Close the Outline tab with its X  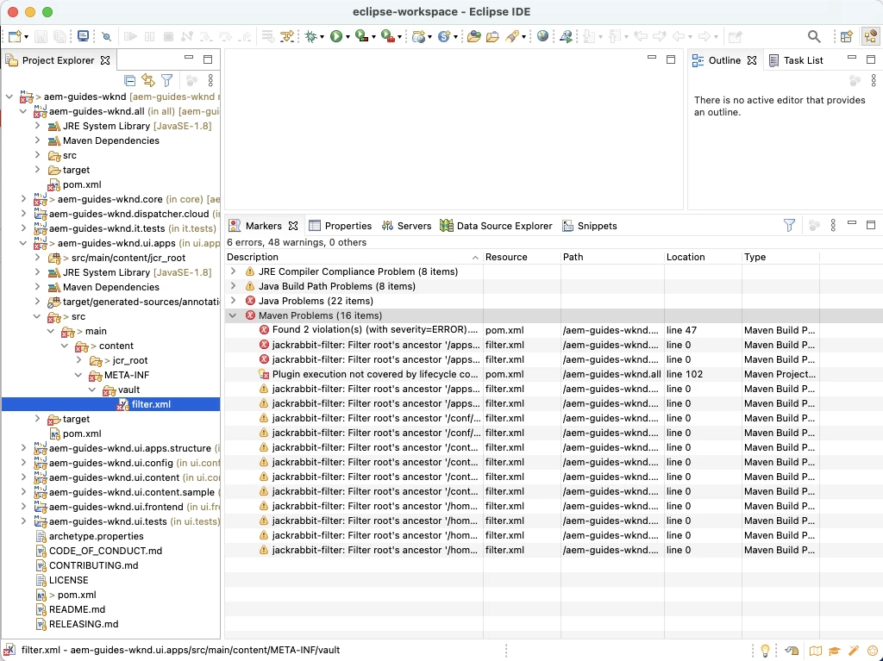(752, 60)
